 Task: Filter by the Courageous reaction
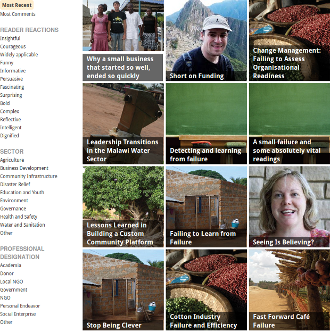(x=13, y=47)
